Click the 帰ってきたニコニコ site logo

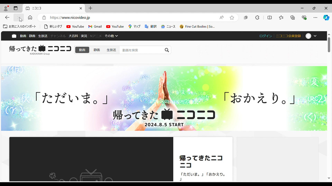[40, 50]
